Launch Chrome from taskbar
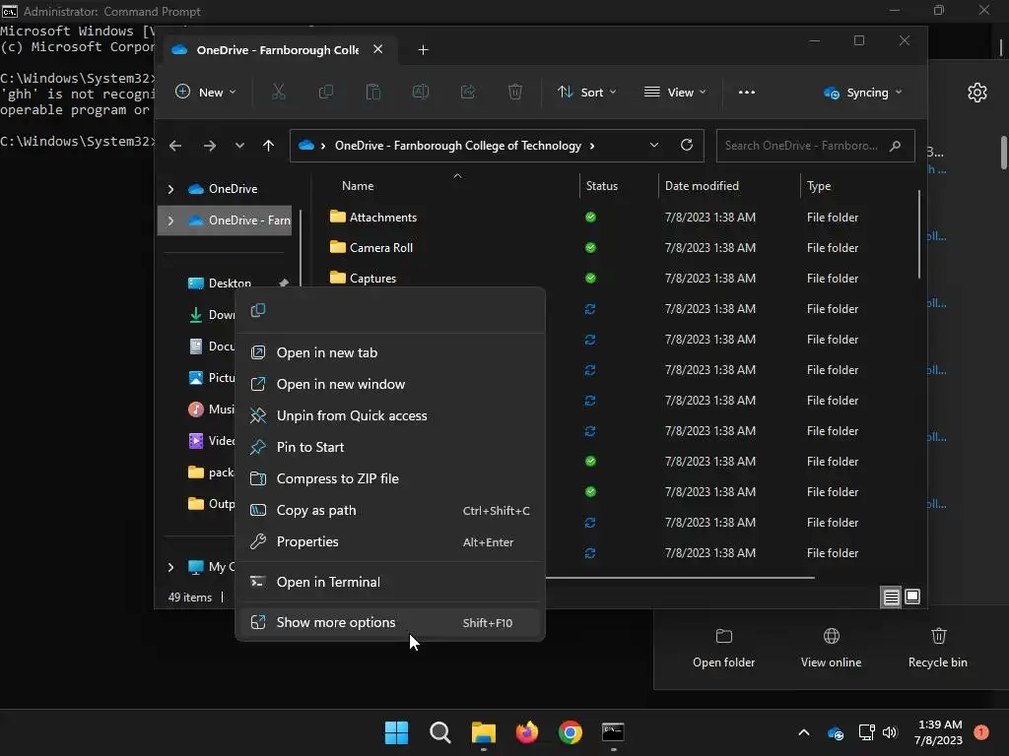1009x756 pixels. pos(571,732)
